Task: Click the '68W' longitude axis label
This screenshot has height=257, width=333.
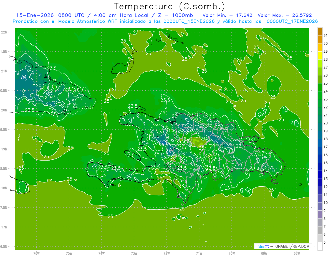Action: [297, 253]
